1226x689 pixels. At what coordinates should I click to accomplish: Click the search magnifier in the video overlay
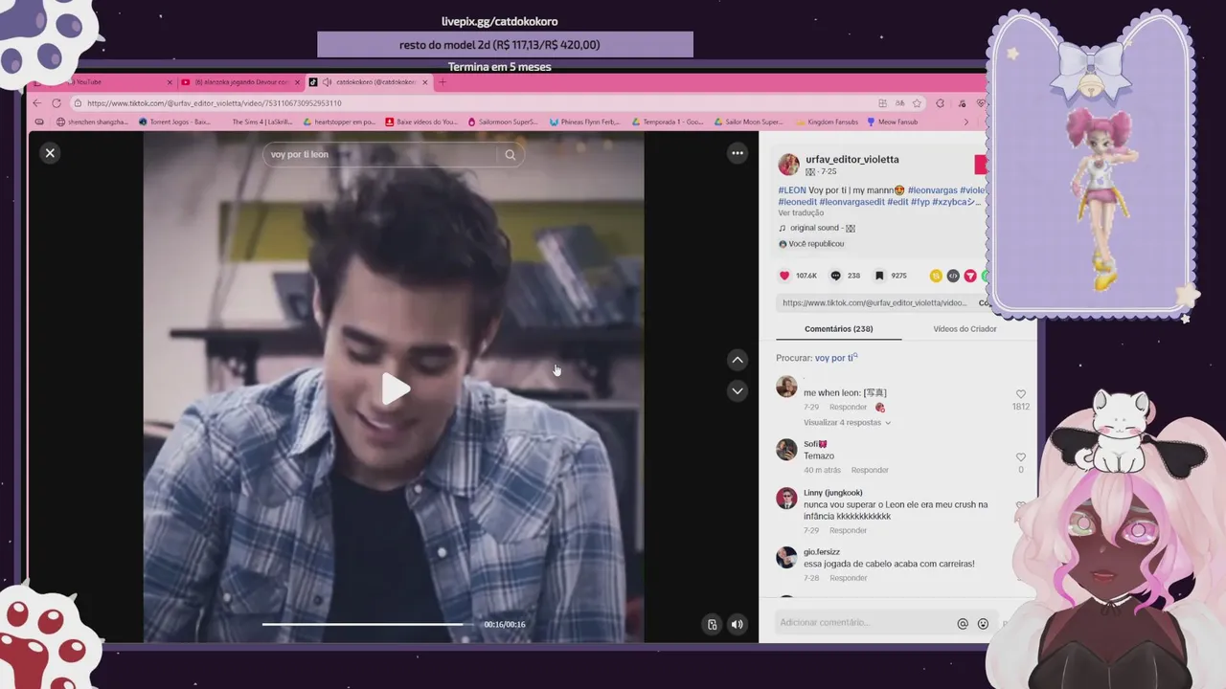click(510, 154)
